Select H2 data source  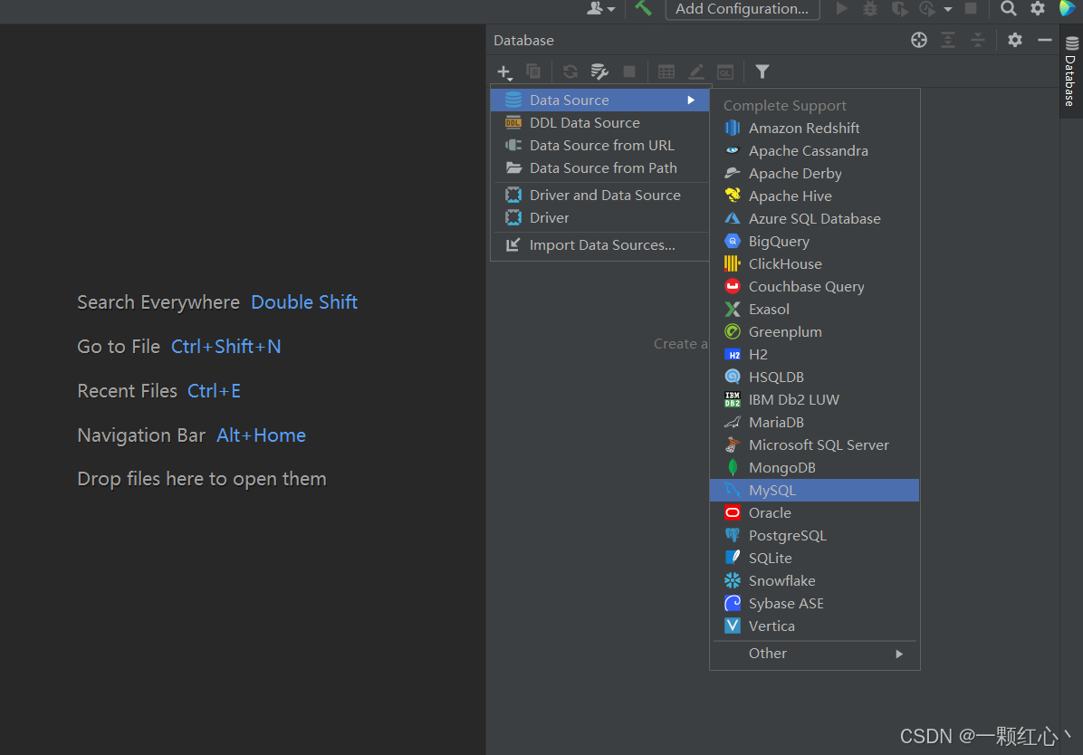pyautogui.click(x=814, y=355)
